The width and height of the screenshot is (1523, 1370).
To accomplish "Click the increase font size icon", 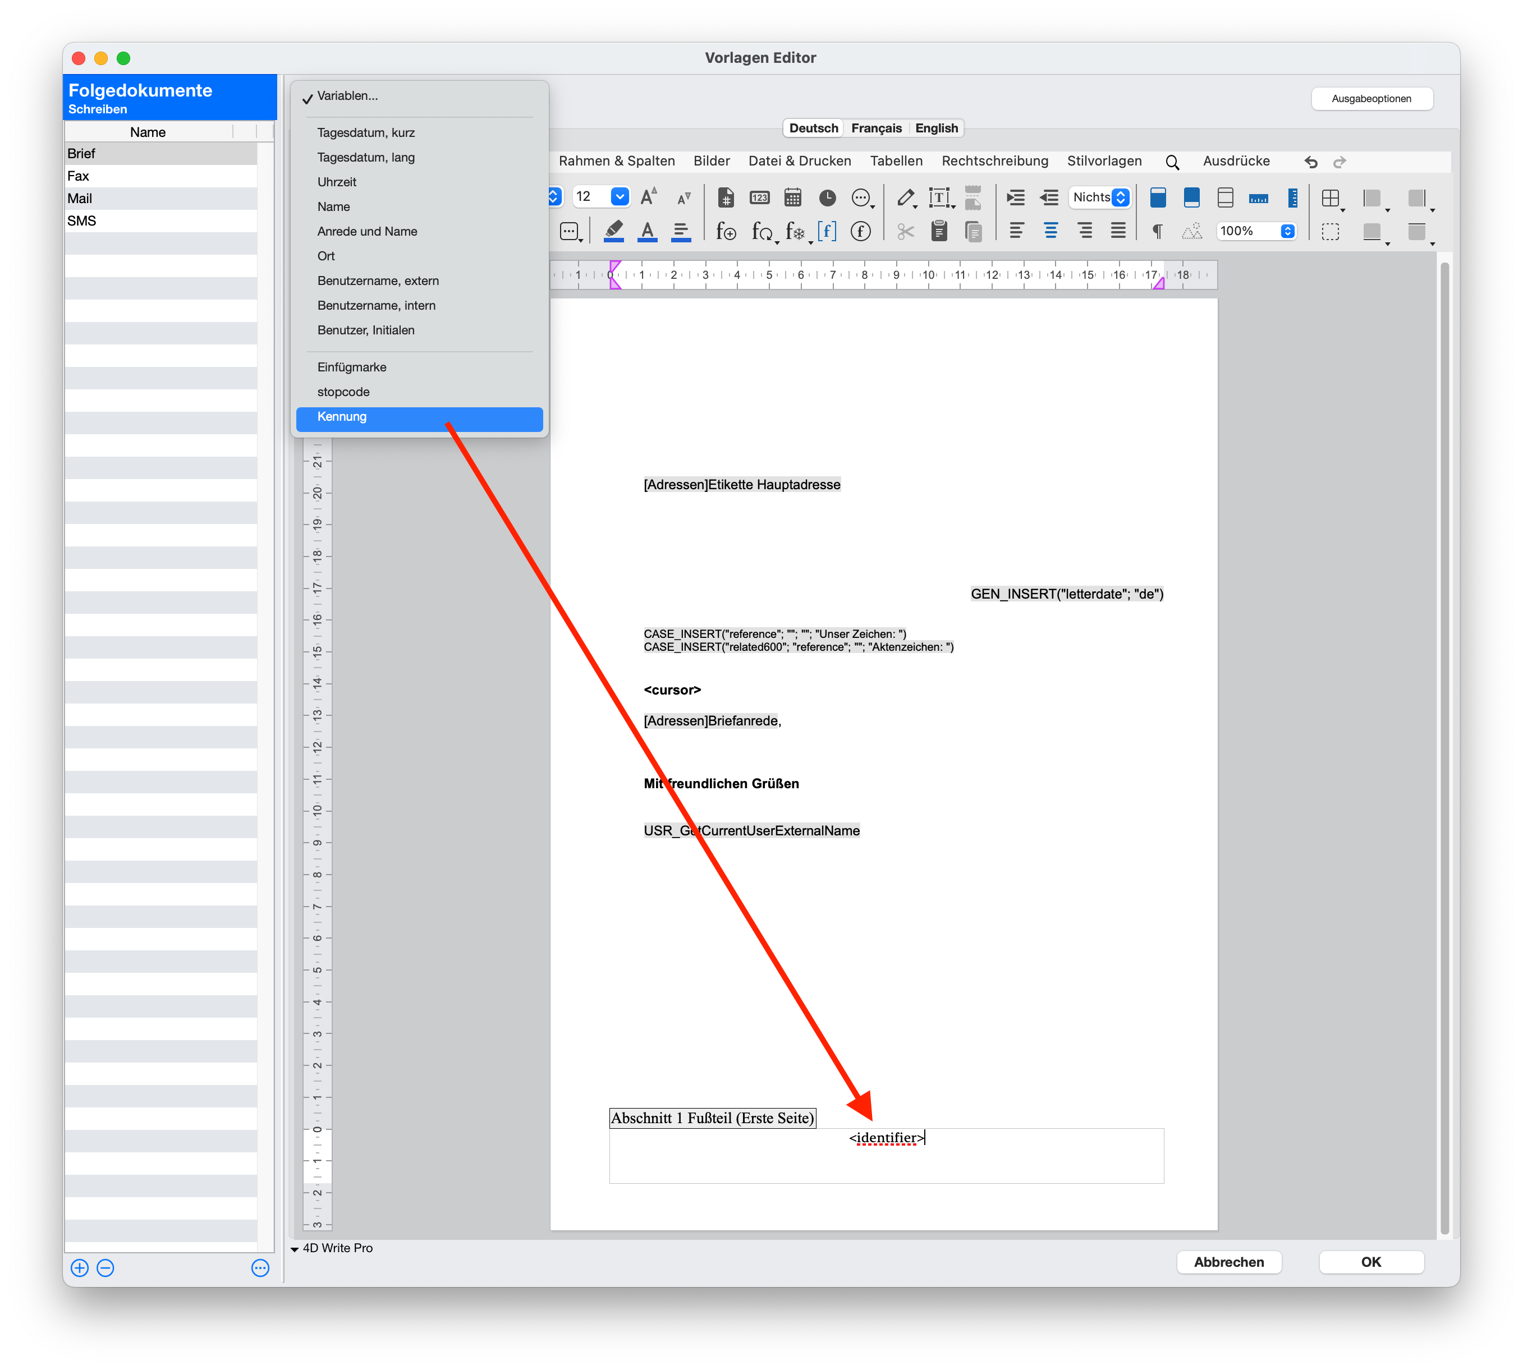I will pos(649,197).
